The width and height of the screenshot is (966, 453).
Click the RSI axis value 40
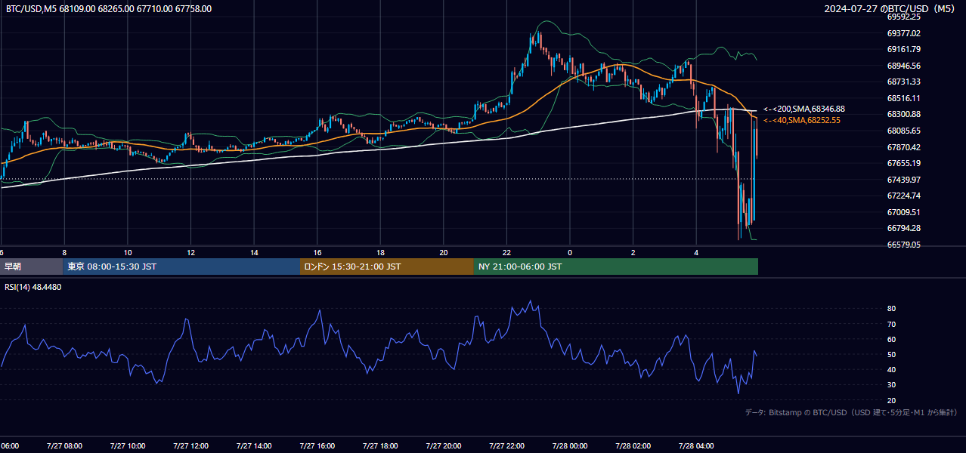coord(891,369)
